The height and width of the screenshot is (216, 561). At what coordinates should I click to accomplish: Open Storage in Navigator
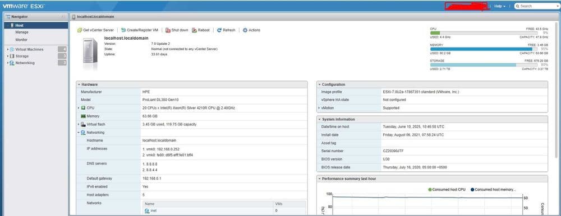(x=22, y=56)
